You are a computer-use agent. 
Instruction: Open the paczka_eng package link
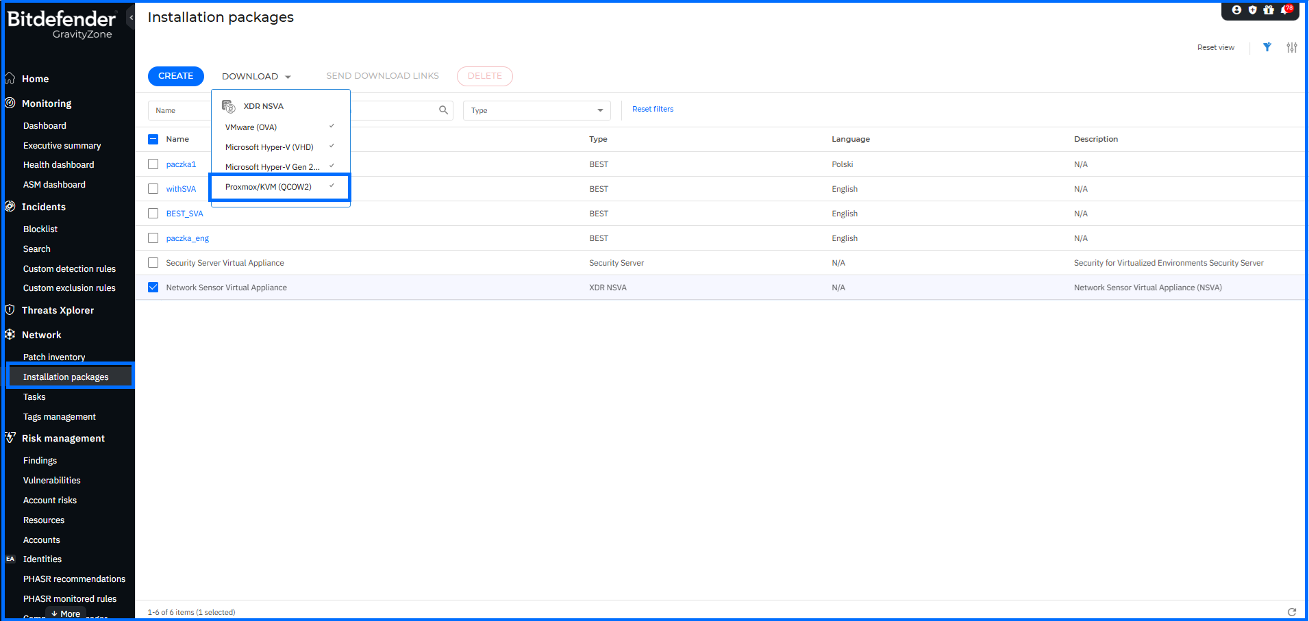pyautogui.click(x=188, y=238)
